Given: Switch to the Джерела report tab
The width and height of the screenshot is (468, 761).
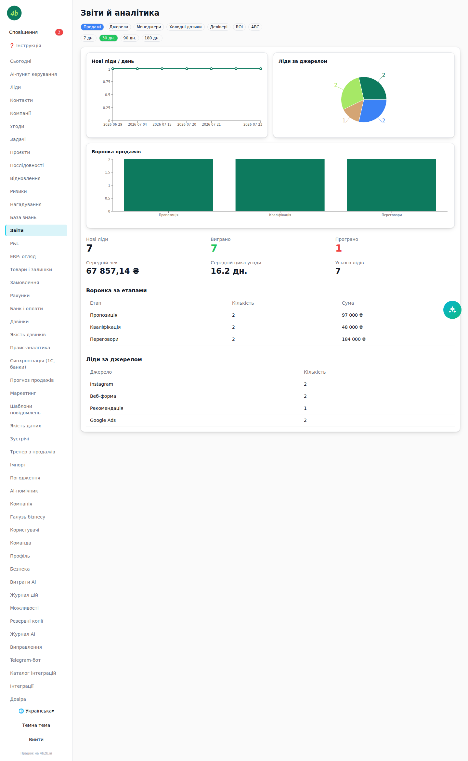Looking at the screenshot, I should (x=119, y=27).
